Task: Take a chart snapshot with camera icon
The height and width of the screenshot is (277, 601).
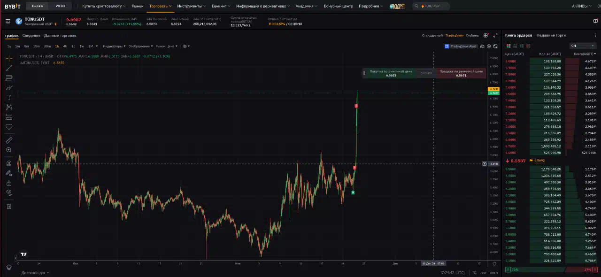Action: pyautogui.click(x=483, y=46)
